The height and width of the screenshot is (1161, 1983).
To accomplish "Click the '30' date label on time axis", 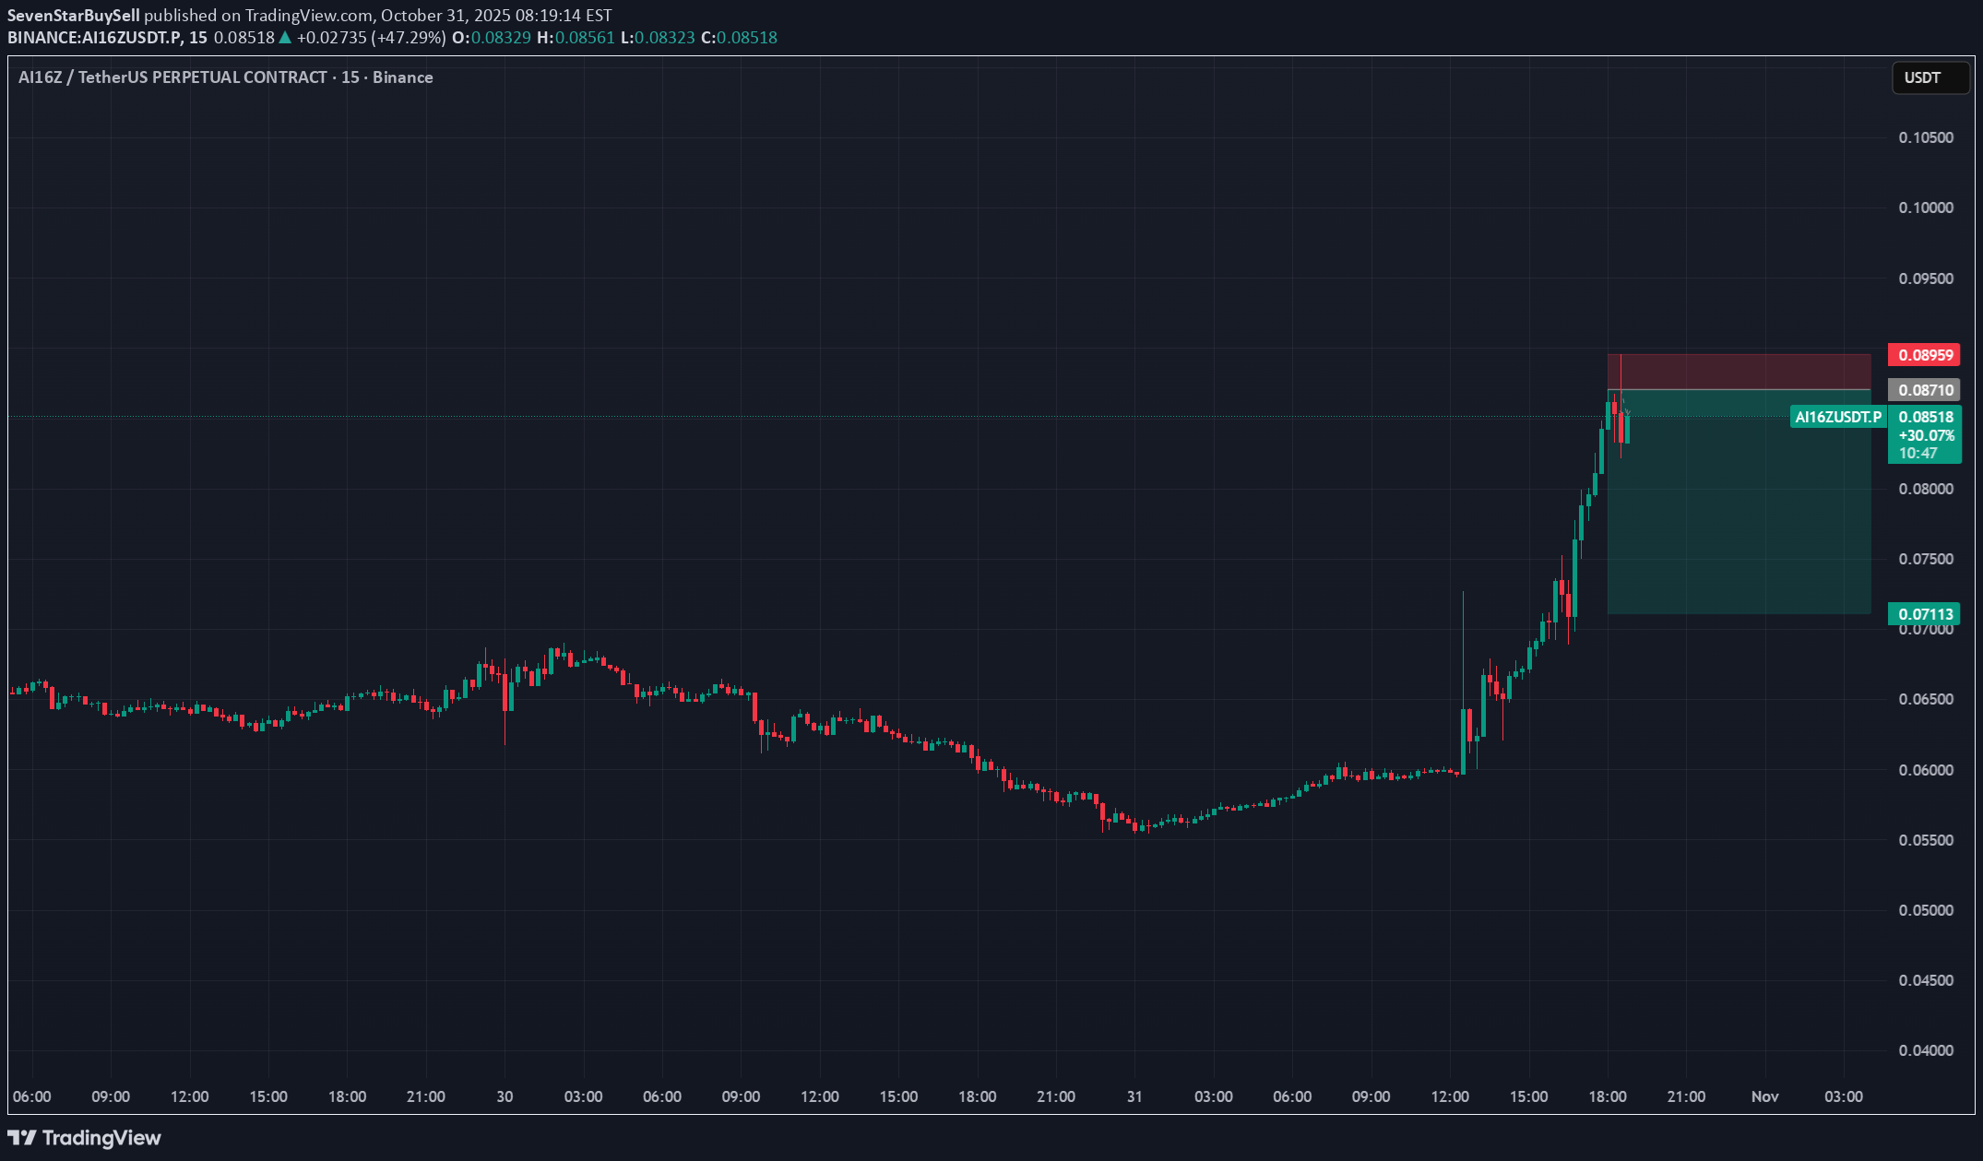I will [x=505, y=1096].
